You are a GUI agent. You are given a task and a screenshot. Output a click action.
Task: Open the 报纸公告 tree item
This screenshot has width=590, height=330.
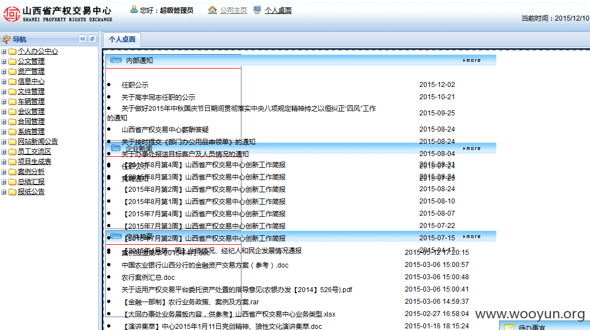pos(31,192)
